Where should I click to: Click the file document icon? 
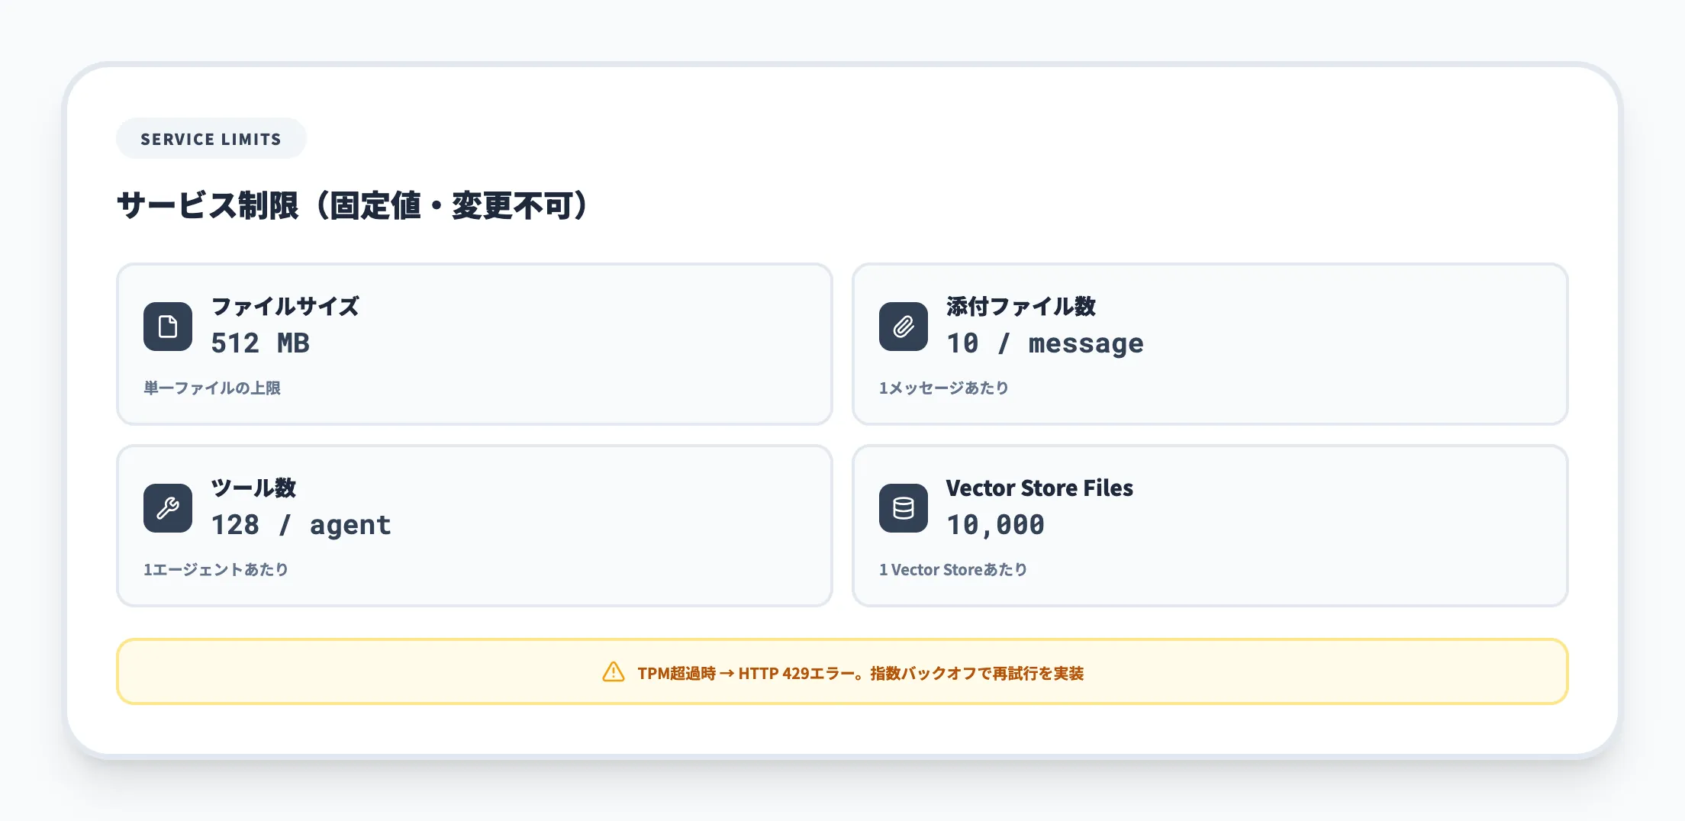click(168, 327)
